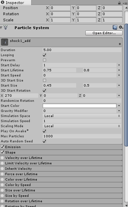Viewport: 128px width, 207px height.
Task: Disable the Shape module
Action: point(2,152)
